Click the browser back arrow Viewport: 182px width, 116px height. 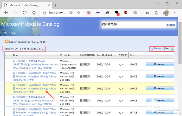pos(6,13)
